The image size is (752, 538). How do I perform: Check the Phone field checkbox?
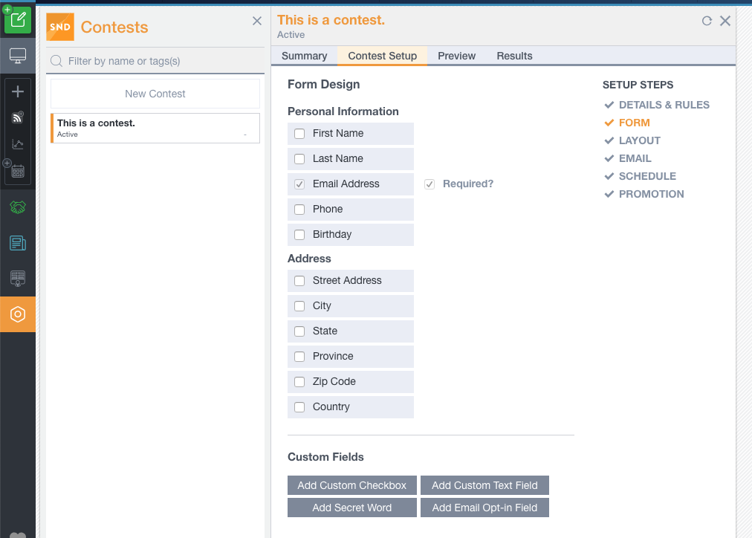[x=299, y=210]
